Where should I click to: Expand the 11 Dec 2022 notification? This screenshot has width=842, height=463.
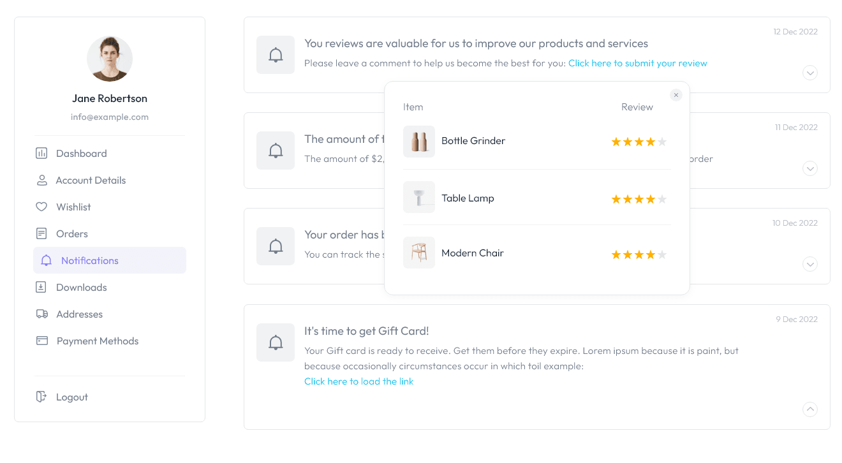tap(810, 168)
